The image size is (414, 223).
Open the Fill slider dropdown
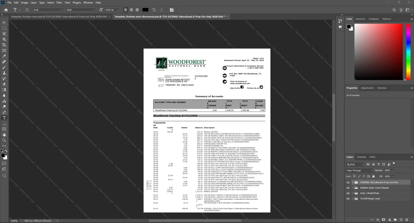(x=393, y=176)
